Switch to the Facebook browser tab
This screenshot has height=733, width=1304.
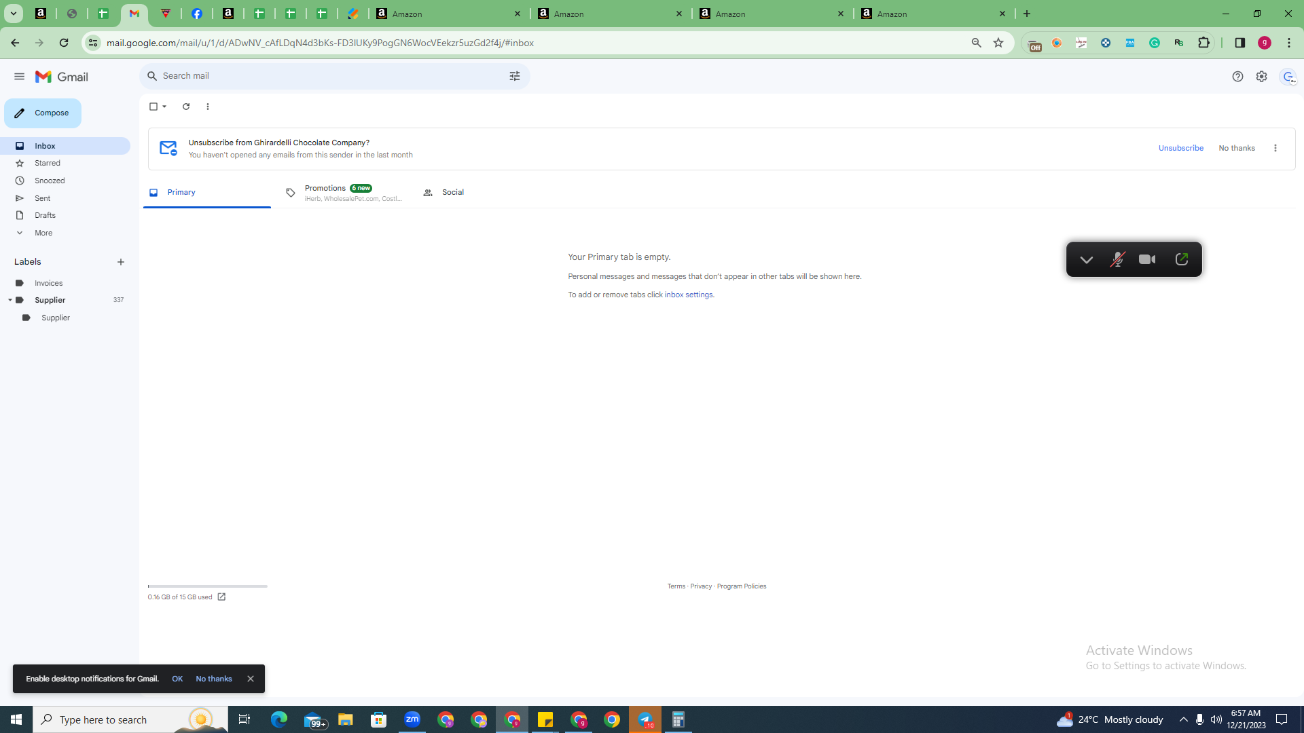point(197,14)
